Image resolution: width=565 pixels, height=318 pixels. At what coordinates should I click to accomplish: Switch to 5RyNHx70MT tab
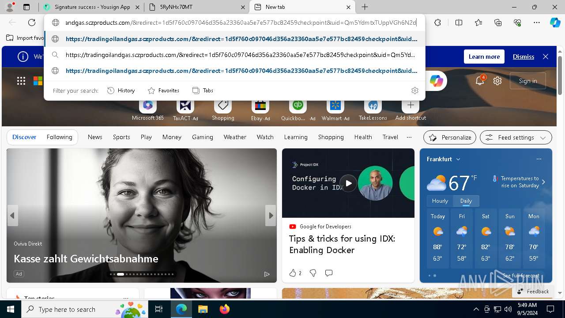[196, 7]
